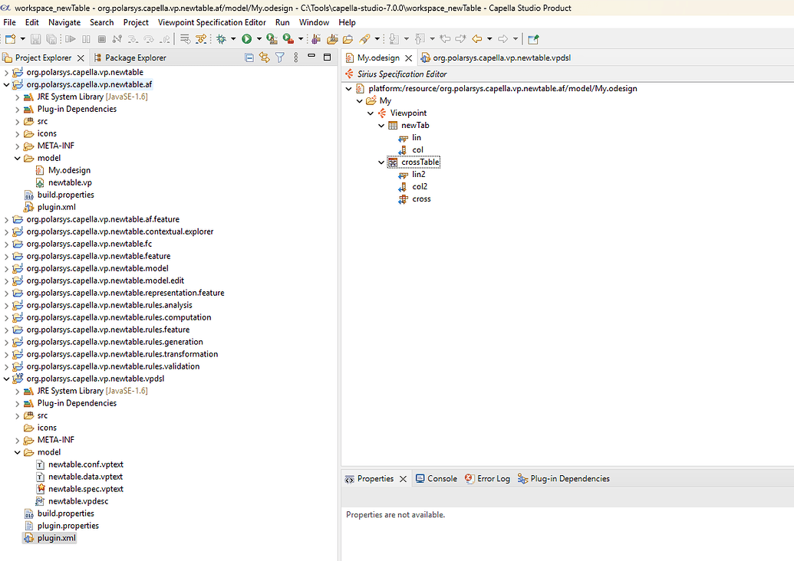
Task: Click the Save icon in the toolbar
Action: coord(35,38)
